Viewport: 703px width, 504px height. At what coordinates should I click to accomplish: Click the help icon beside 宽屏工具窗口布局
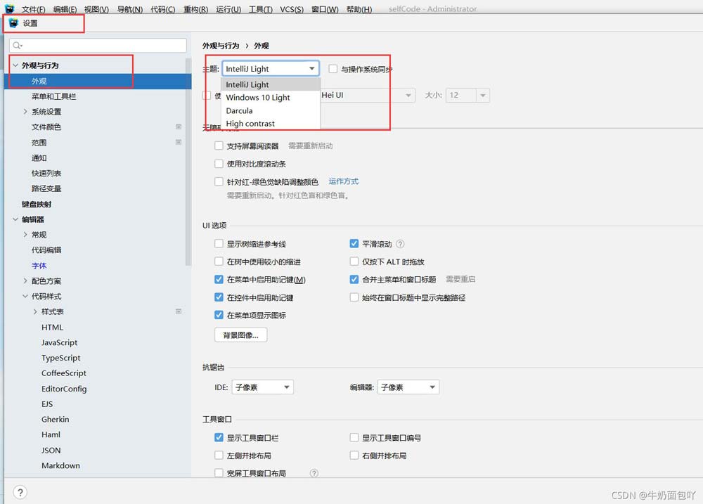[x=314, y=473]
